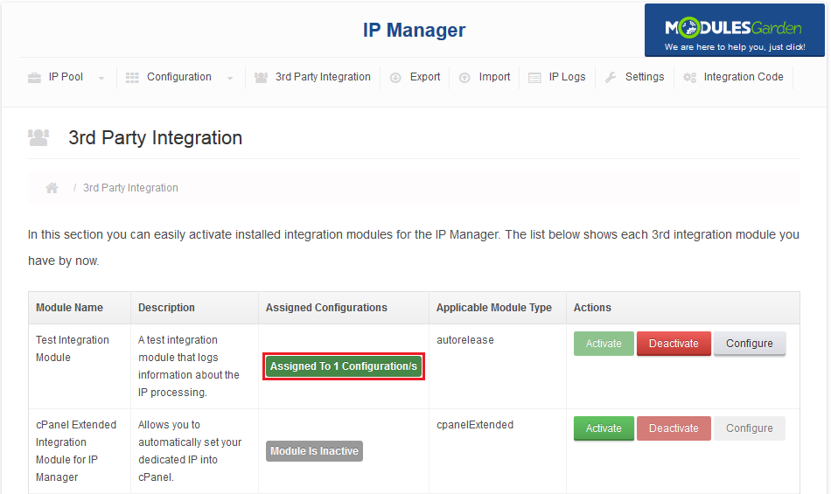Image resolution: width=831 pixels, height=494 pixels.
Task: Open the Configuration menu
Action: pyautogui.click(x=179, y=77)
